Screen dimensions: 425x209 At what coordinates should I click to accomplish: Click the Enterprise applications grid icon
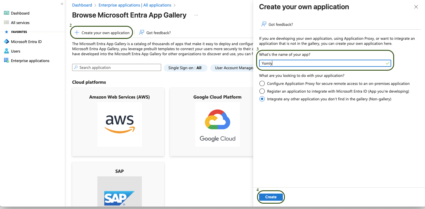[x=6, y=61]
